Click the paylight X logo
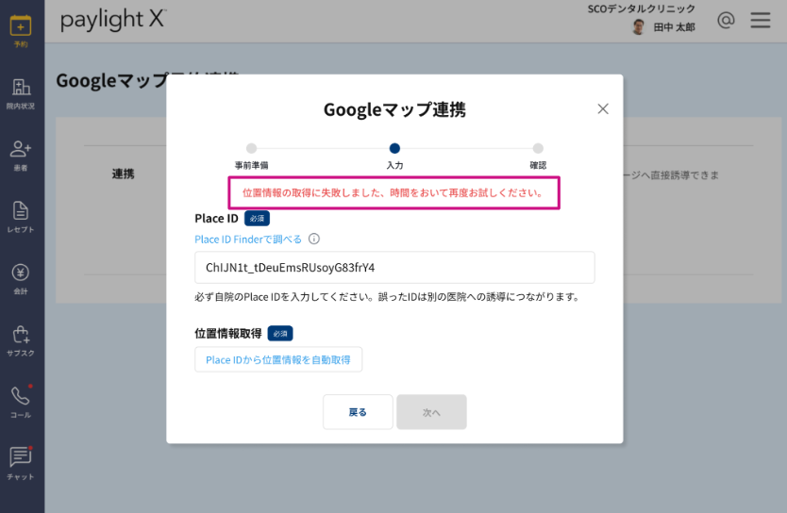Screen dimensions: 787x513 [113, 21]
